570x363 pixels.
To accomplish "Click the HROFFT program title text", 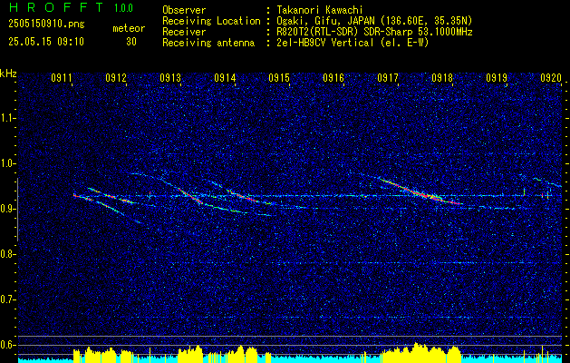I will click(x=56, y=7).
